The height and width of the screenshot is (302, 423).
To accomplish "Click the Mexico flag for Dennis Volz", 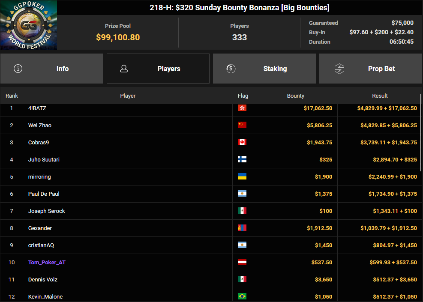I will tap(242, 279).
